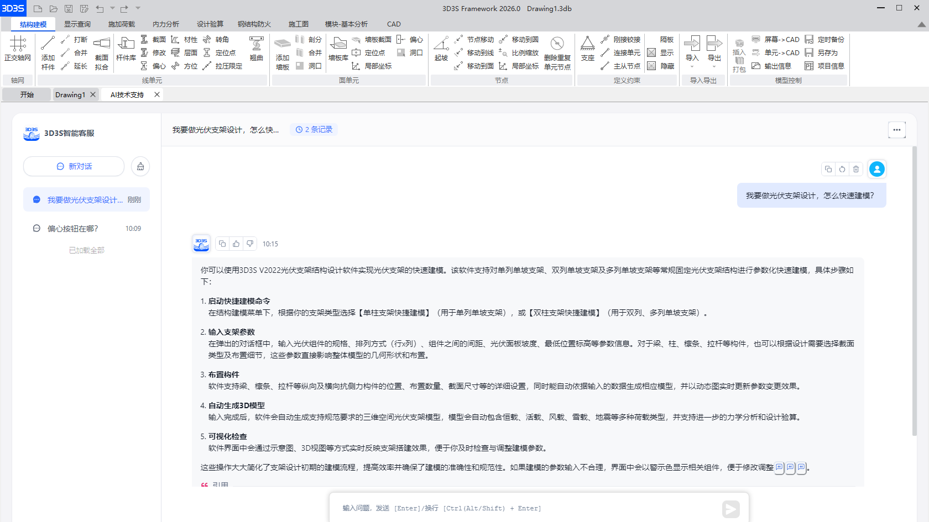Click the 比例缩放 tool
The image size is (929, 522).
(519, 53)
